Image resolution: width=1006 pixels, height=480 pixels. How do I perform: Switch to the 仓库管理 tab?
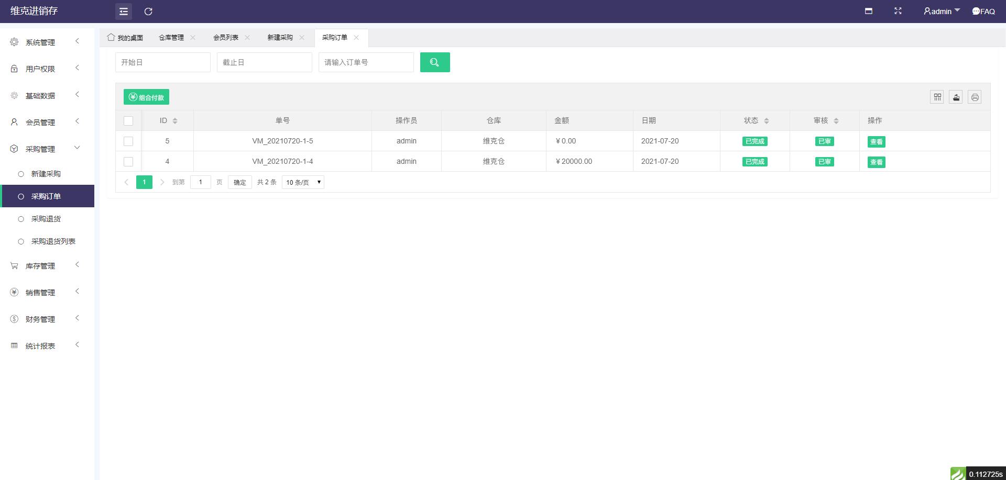tap(171, 38)
